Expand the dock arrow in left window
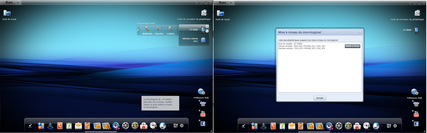 click(169, 125)
